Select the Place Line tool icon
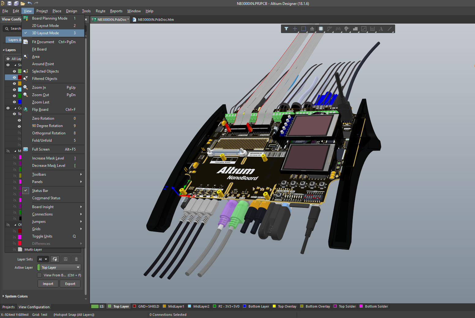The image size is (475, 318). click(x=390, y=29)
